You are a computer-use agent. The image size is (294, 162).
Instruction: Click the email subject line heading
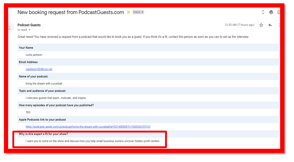(71, 12)
